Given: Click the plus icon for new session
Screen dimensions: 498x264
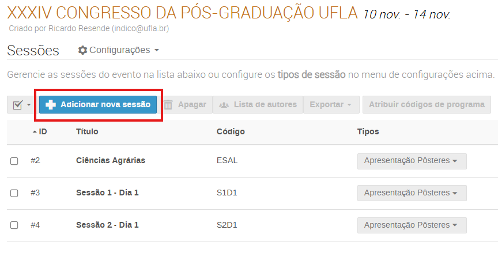Looking at the screenshot, I should 51,104.
